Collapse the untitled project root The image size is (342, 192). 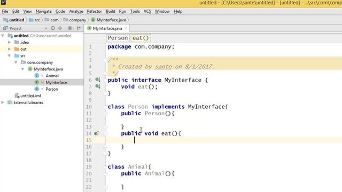3,36
